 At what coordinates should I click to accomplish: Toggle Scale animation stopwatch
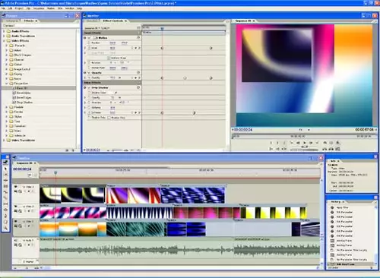tap(89, 48)
